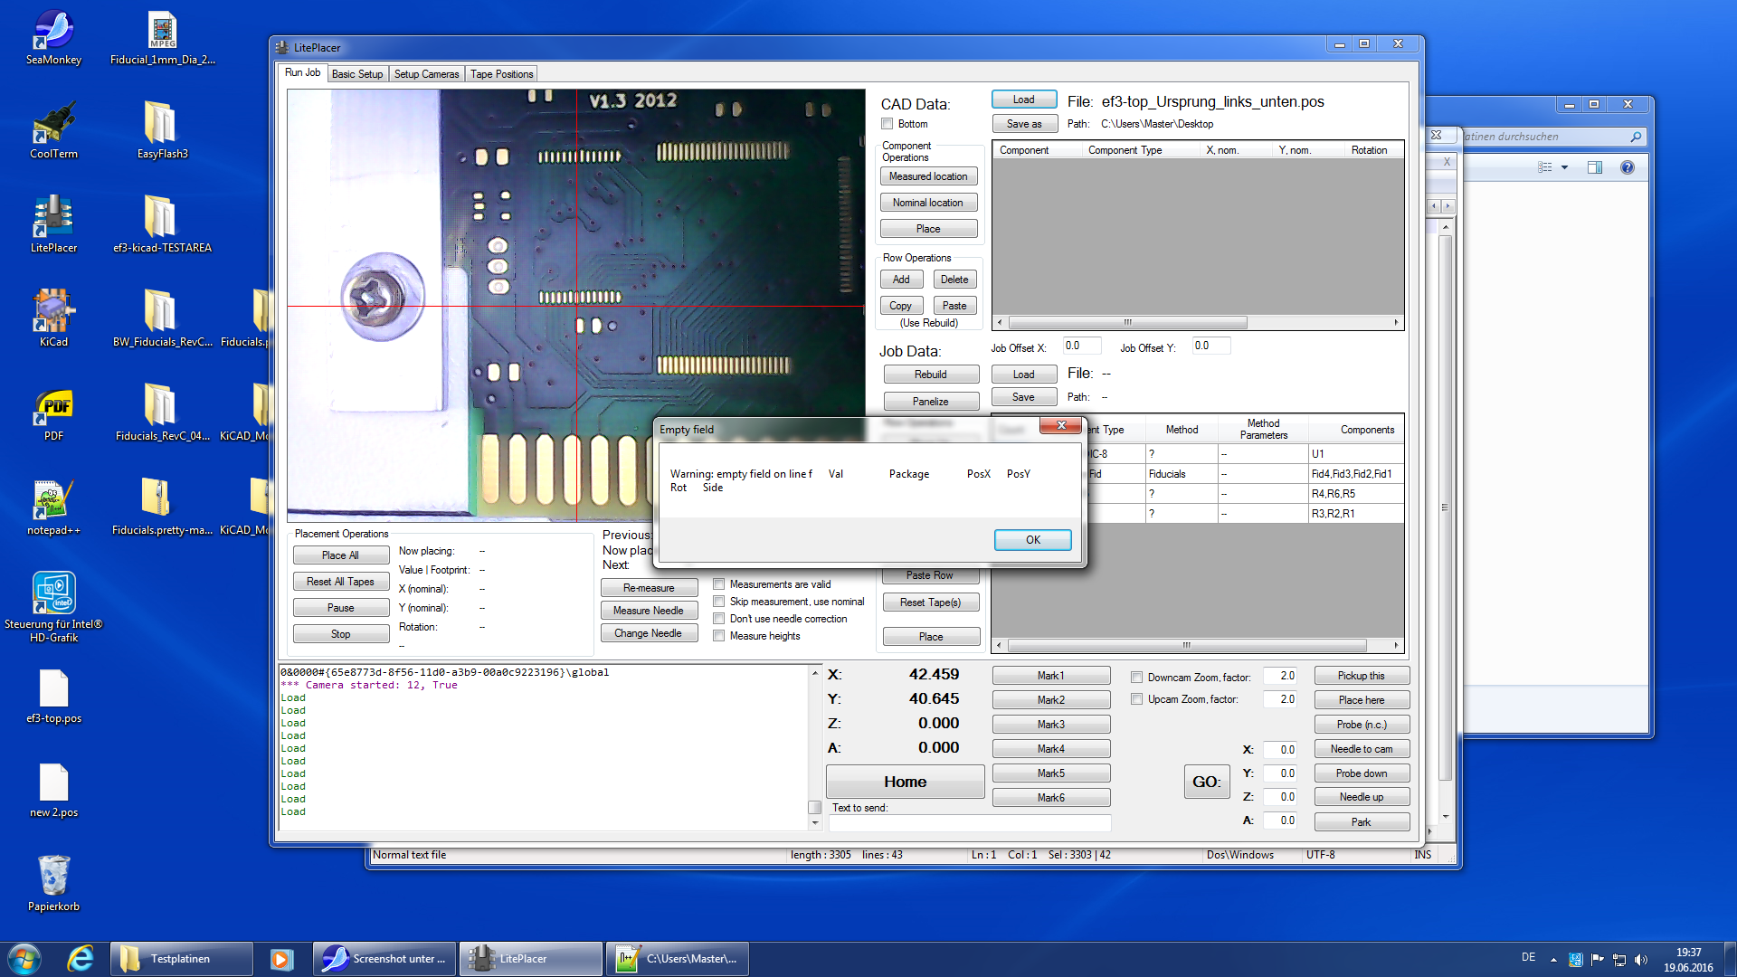Open SeaMonkey desktop shortcut
Screen dimensions: 1737x977
53,38
